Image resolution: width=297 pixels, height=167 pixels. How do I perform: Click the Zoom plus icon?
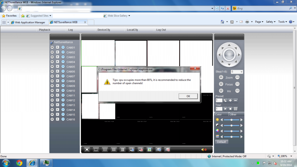(x=221, y=78)
